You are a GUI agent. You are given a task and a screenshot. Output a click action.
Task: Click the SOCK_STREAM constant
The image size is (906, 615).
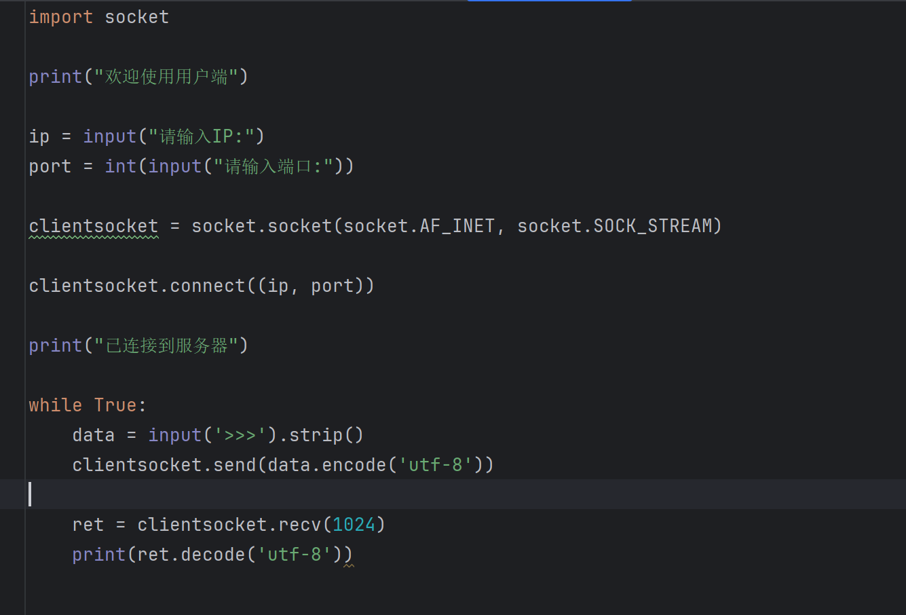point(653,226)
